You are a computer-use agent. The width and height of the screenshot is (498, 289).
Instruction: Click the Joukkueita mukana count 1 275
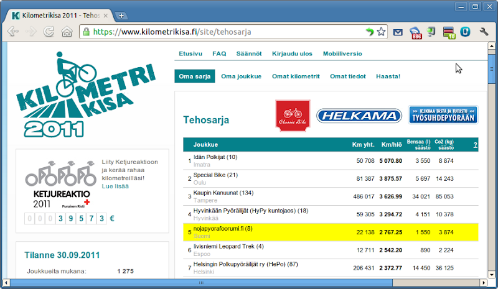(126, 271)
